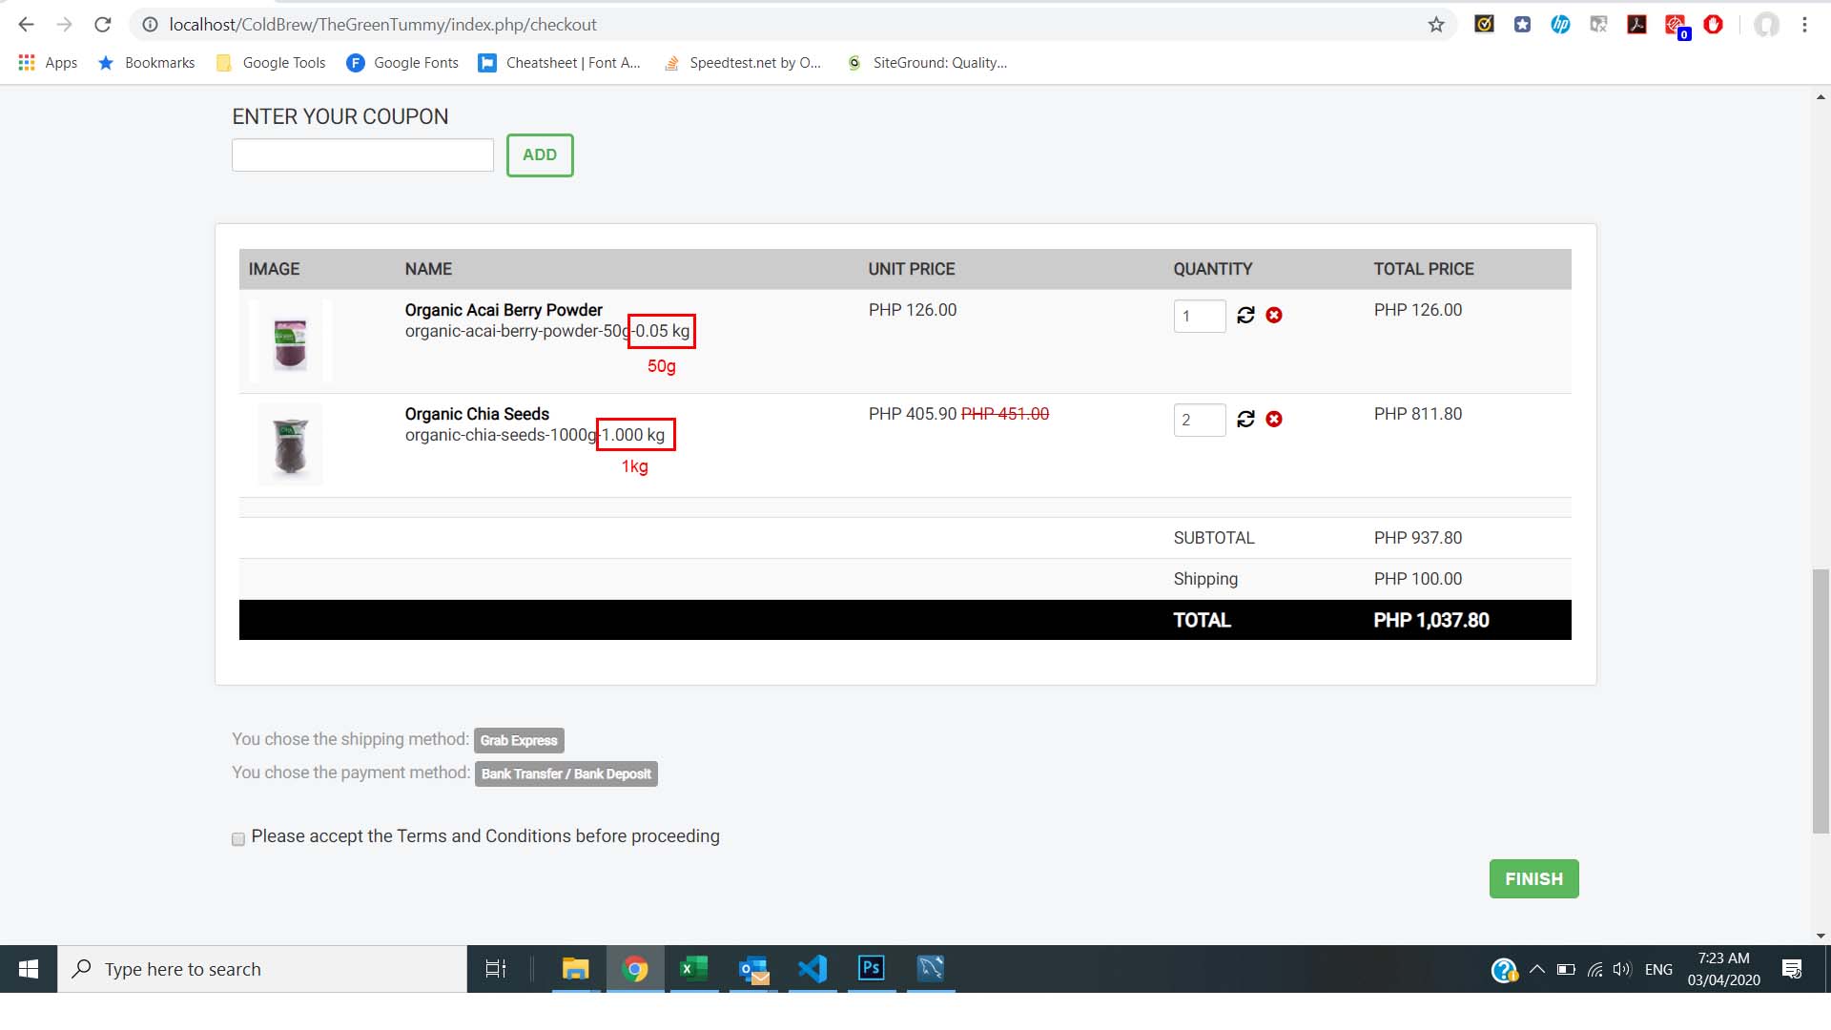Image resolution: width=1831 pixels, height=1030 pixels.
Task: Click the ADD coupon button
Action: (540, 155)
